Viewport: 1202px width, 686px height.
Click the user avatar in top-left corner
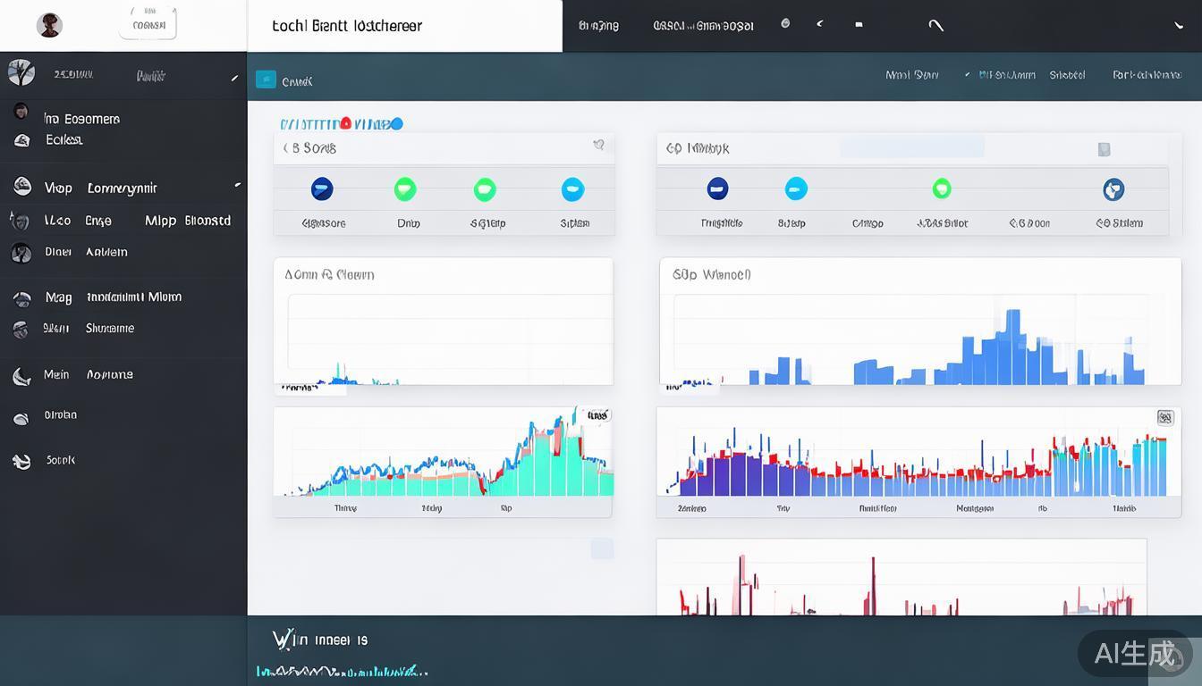point(49,25)
